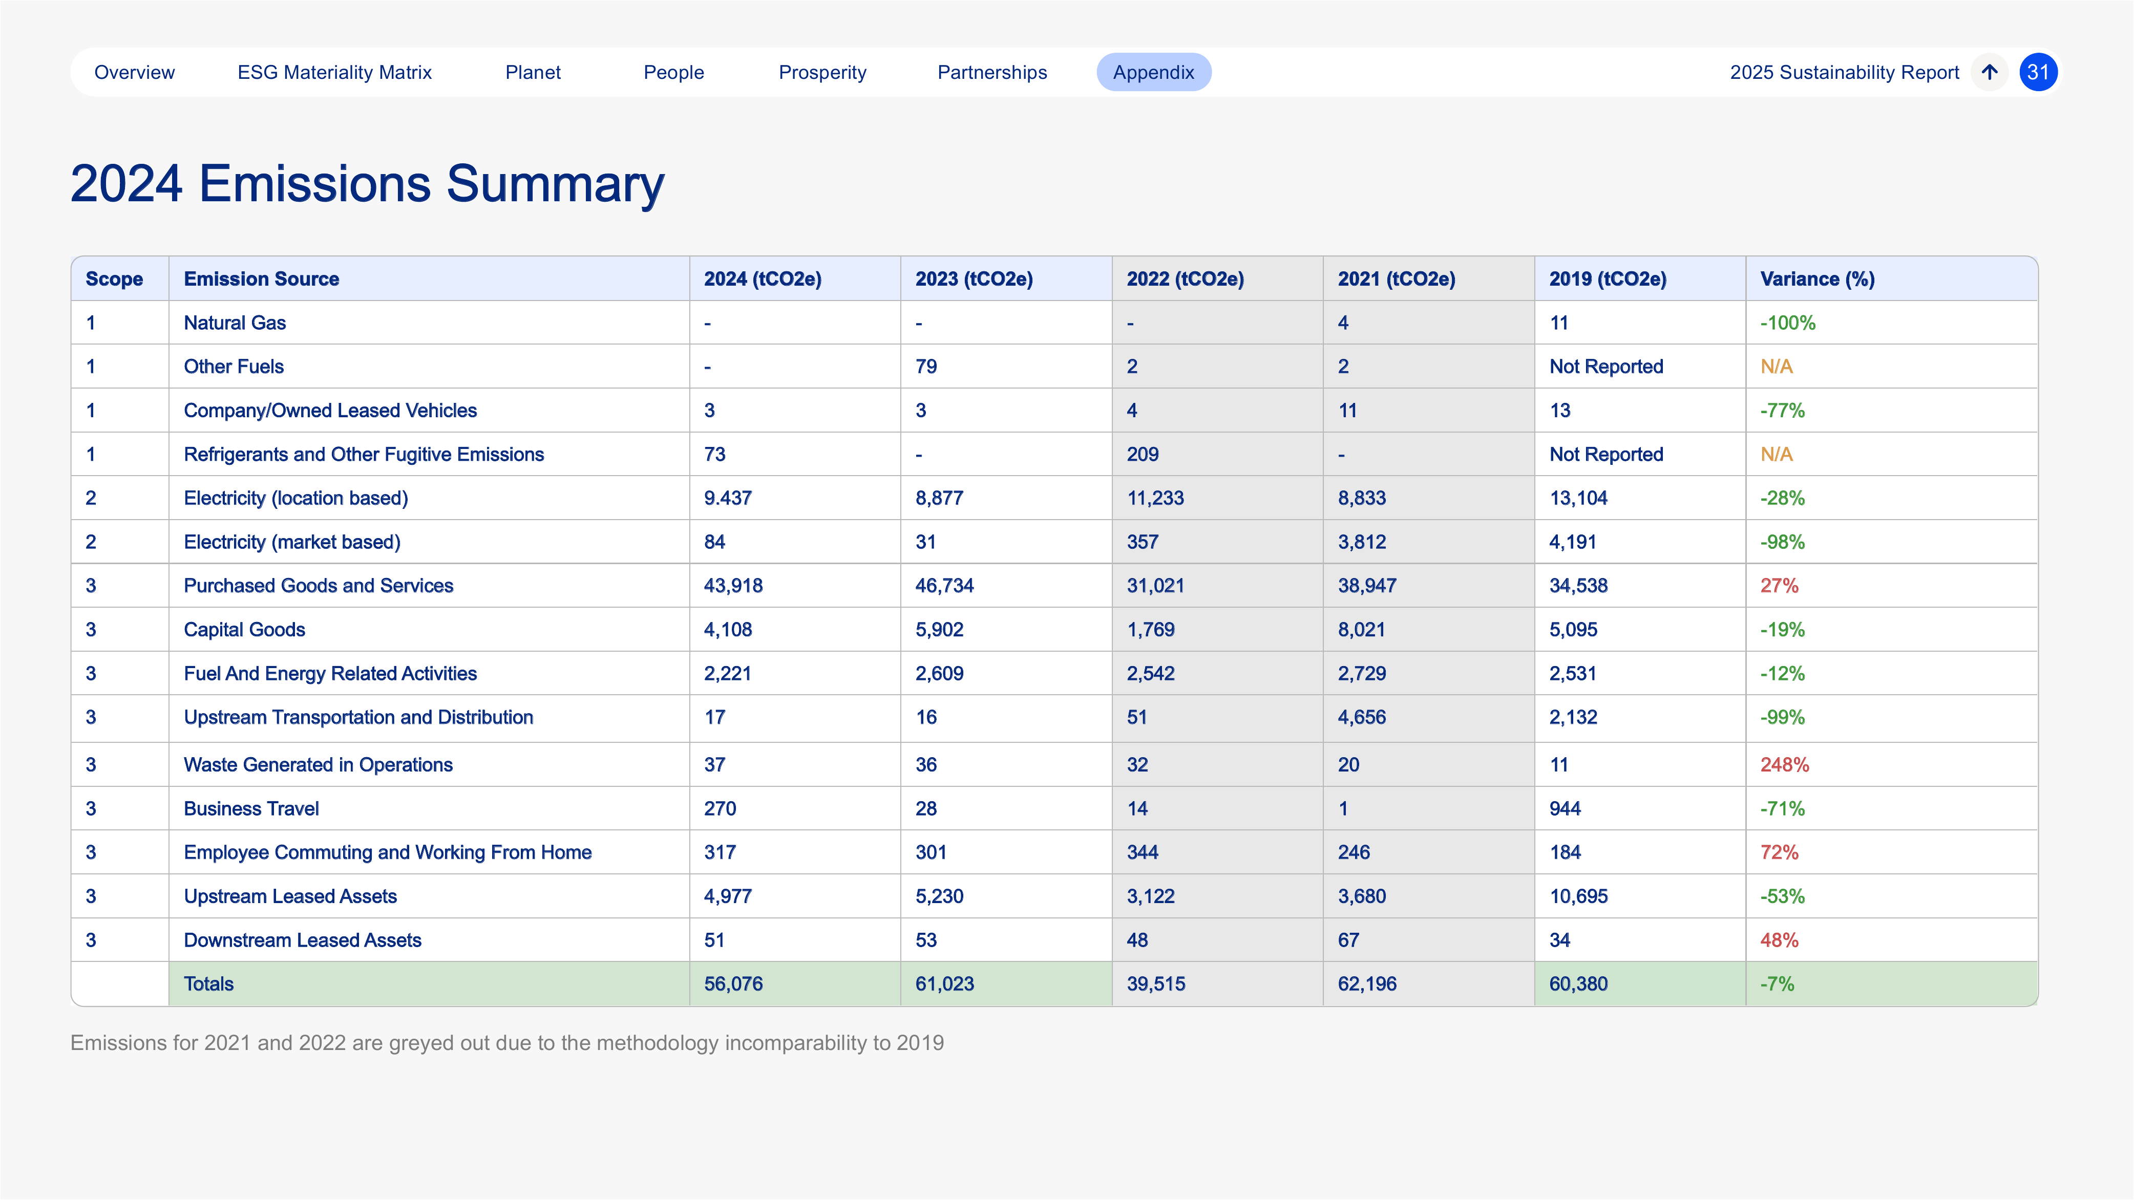Select Electricity (location based) label

click(295, 499)
